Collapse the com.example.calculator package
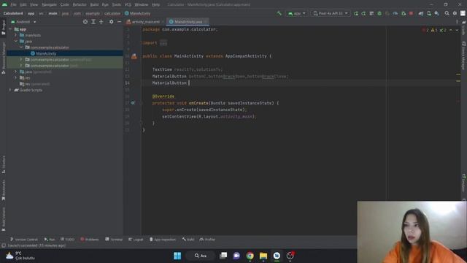Screen dimensions: 467x263 [x=21, y=47]
